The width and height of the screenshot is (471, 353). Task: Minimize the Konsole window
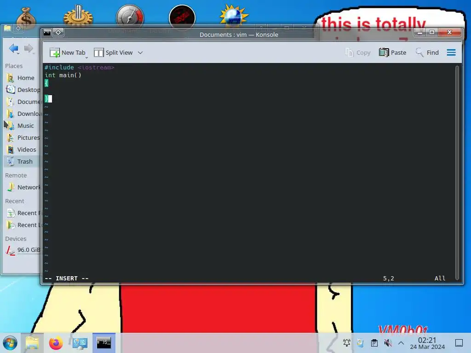tap(420, 32)
